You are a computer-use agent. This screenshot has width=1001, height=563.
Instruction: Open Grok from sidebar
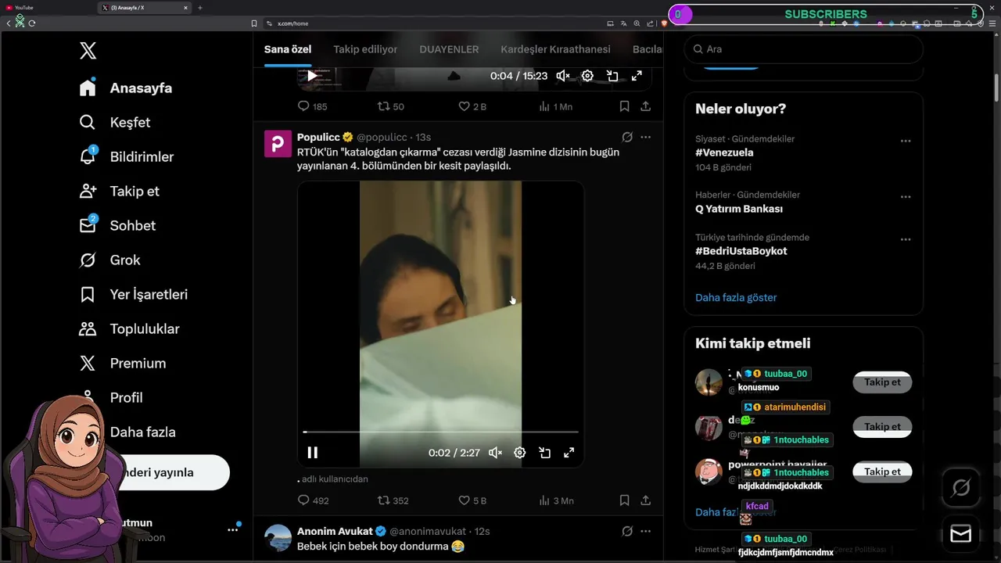coord(109,260)
